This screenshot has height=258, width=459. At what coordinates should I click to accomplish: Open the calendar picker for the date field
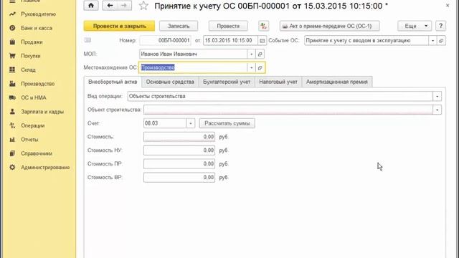262,41
